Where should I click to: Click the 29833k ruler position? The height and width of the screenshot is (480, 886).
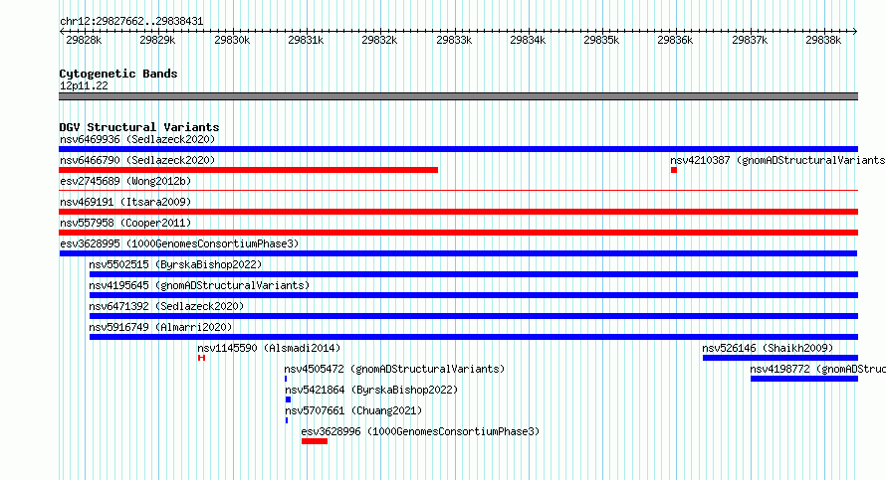tap(454, 40)
